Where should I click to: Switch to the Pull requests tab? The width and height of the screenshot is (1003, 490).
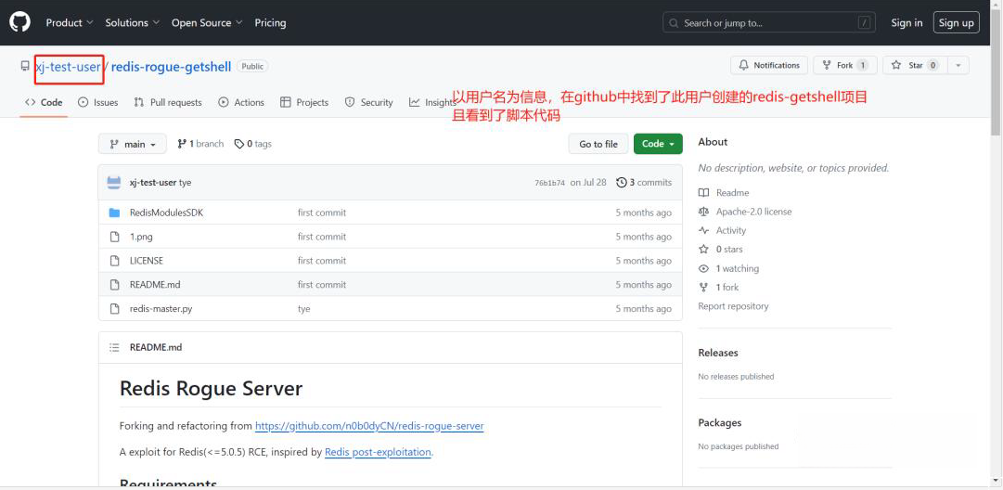pos(168,102)
